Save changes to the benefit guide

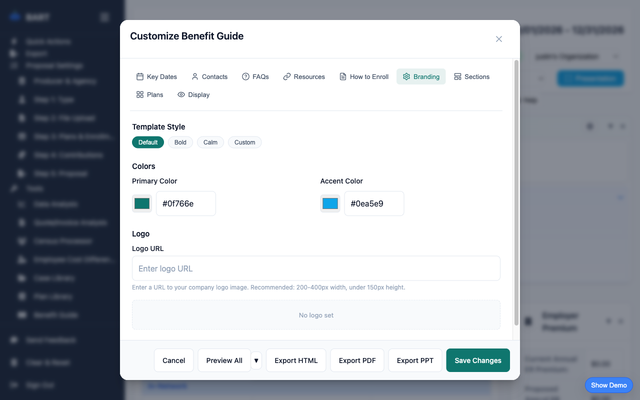point(477,360)
